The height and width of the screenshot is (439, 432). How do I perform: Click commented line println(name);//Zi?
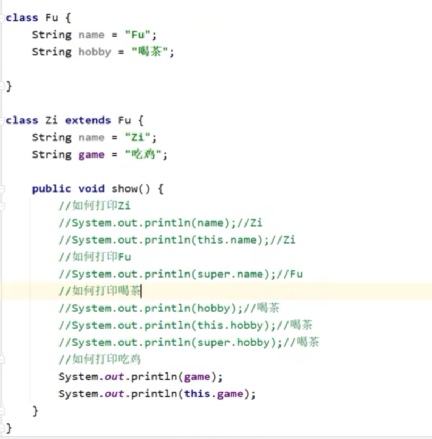pyautogui.click(x=160, y=223)
